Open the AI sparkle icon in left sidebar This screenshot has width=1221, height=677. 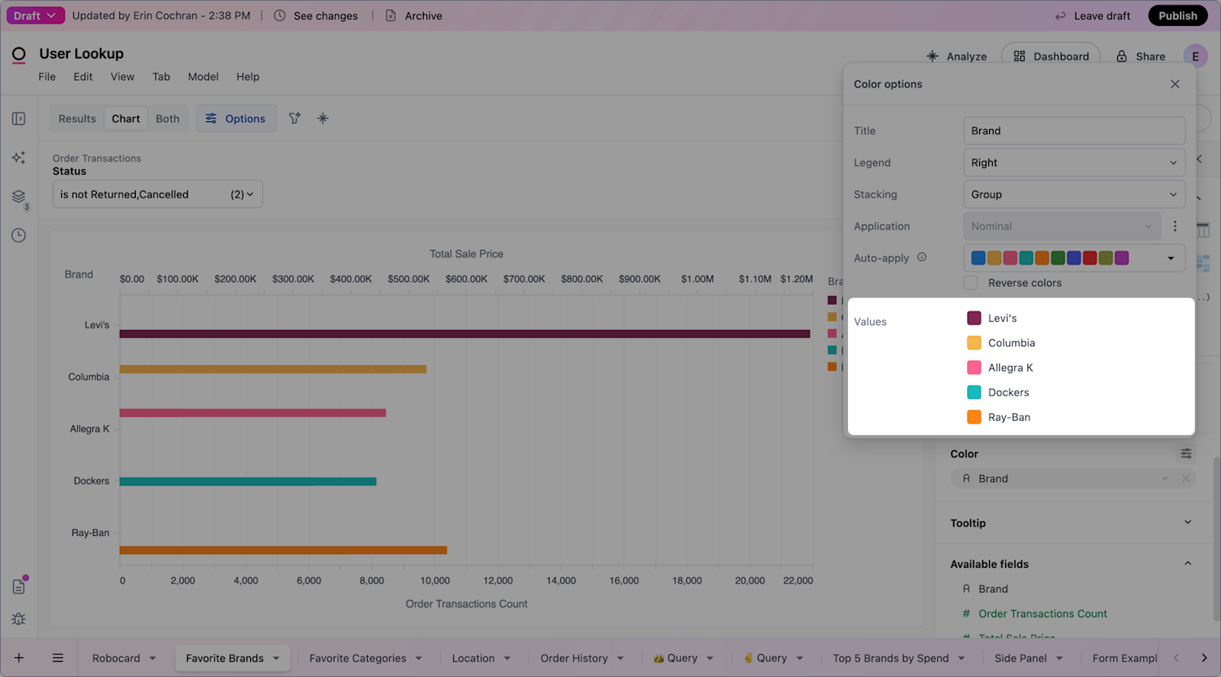[x=19, y=158]
